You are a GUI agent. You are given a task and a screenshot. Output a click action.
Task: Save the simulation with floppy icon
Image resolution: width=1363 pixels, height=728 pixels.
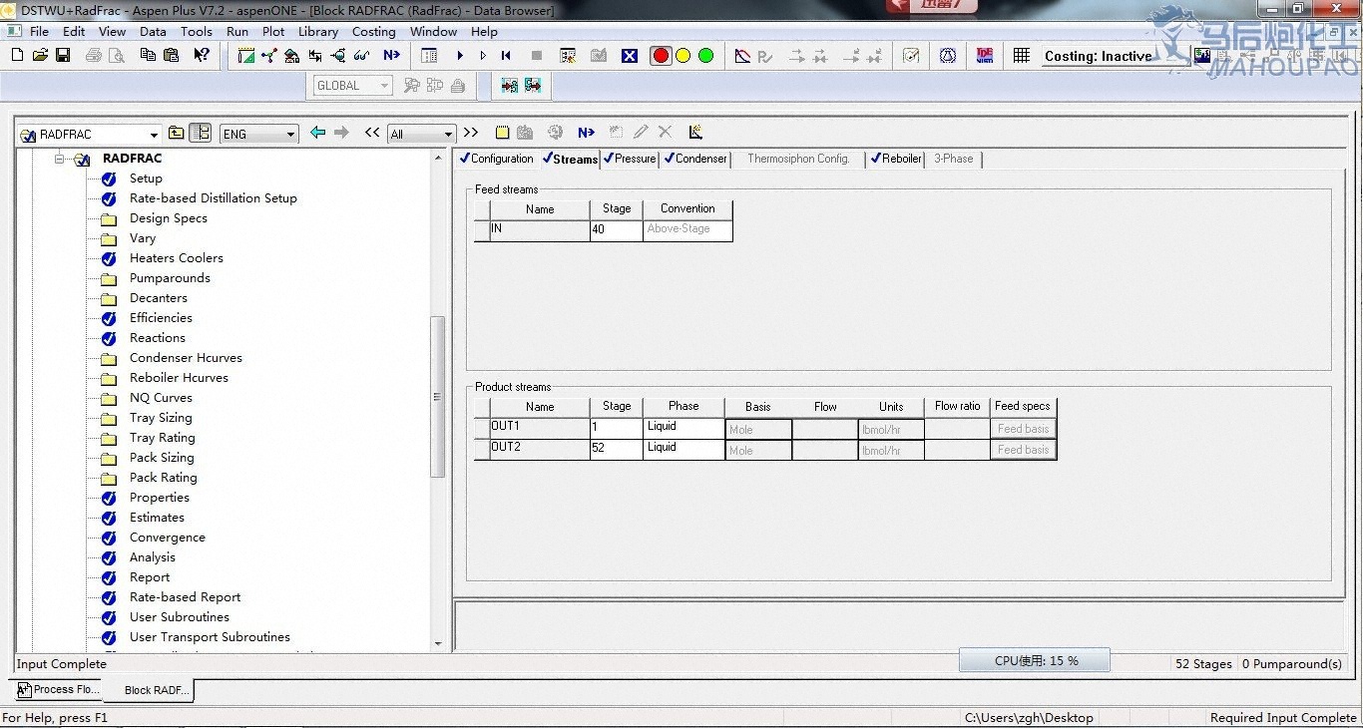pyautogui.click(x=62, y=56)
